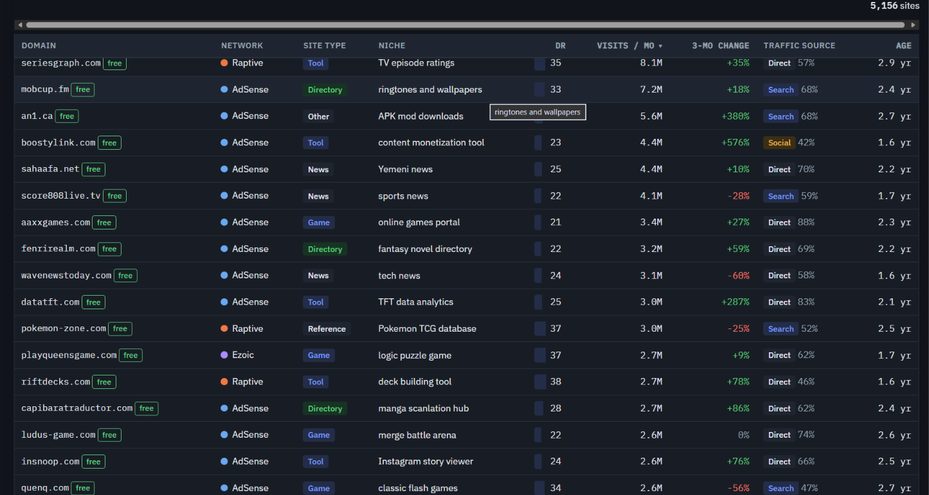Click the Directory tag in the mobcup.fm row
The width and height of the screenshot is (929, 495).
pyautogui.click(x=325, y=90)
